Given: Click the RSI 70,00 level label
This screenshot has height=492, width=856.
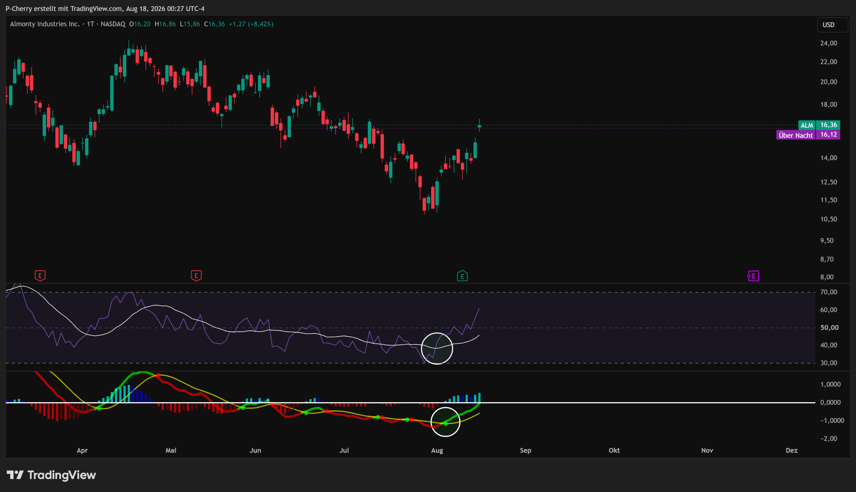Looking at the screenshot, I should (x=829, y=292).
